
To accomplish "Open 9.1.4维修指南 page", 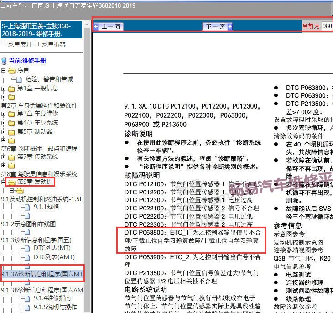I will point(52,298).
